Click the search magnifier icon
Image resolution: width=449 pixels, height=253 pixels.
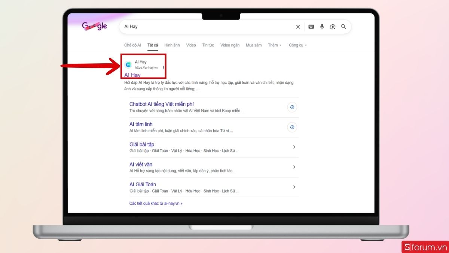[343, 27]
